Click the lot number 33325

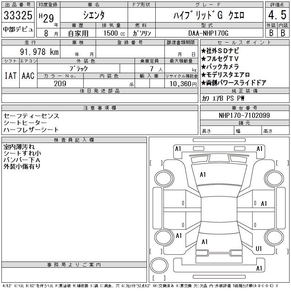coord(18,15)
